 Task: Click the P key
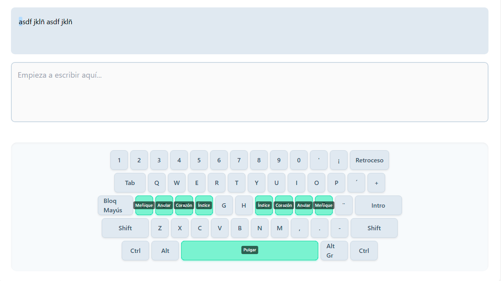[337, 183]
